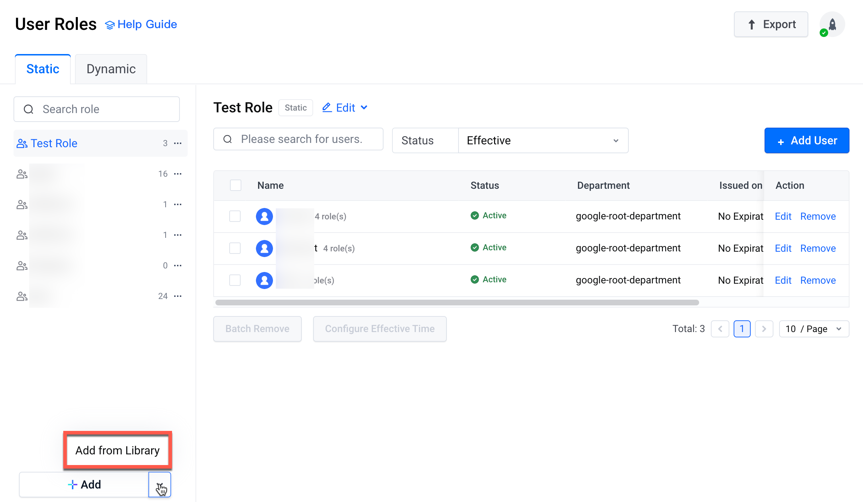Switch to the Static tab
The image size is (863, 502).
tap(43, 69)
